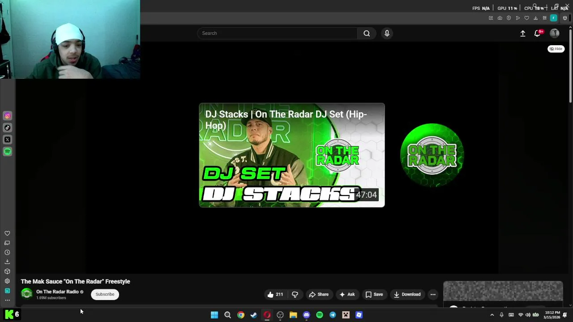Image resolution: width=573 pixels, height=322 pixels.
Task: Open easy setup sliders icon
Action: [544, 18]
